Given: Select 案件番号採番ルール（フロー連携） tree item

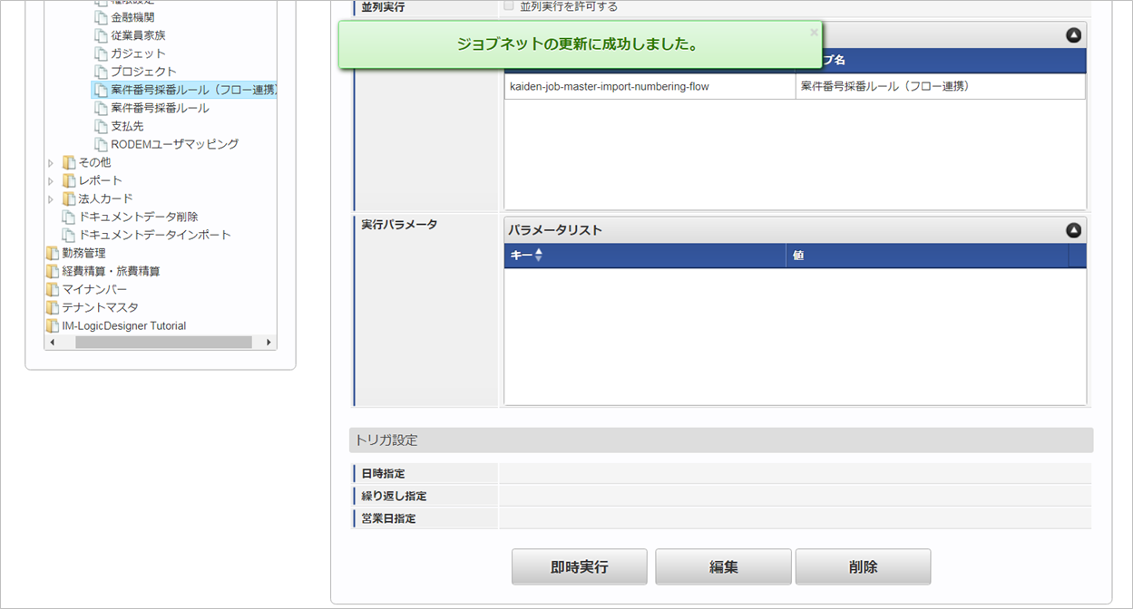Looking at the screenshot, I should pos(193,90).
